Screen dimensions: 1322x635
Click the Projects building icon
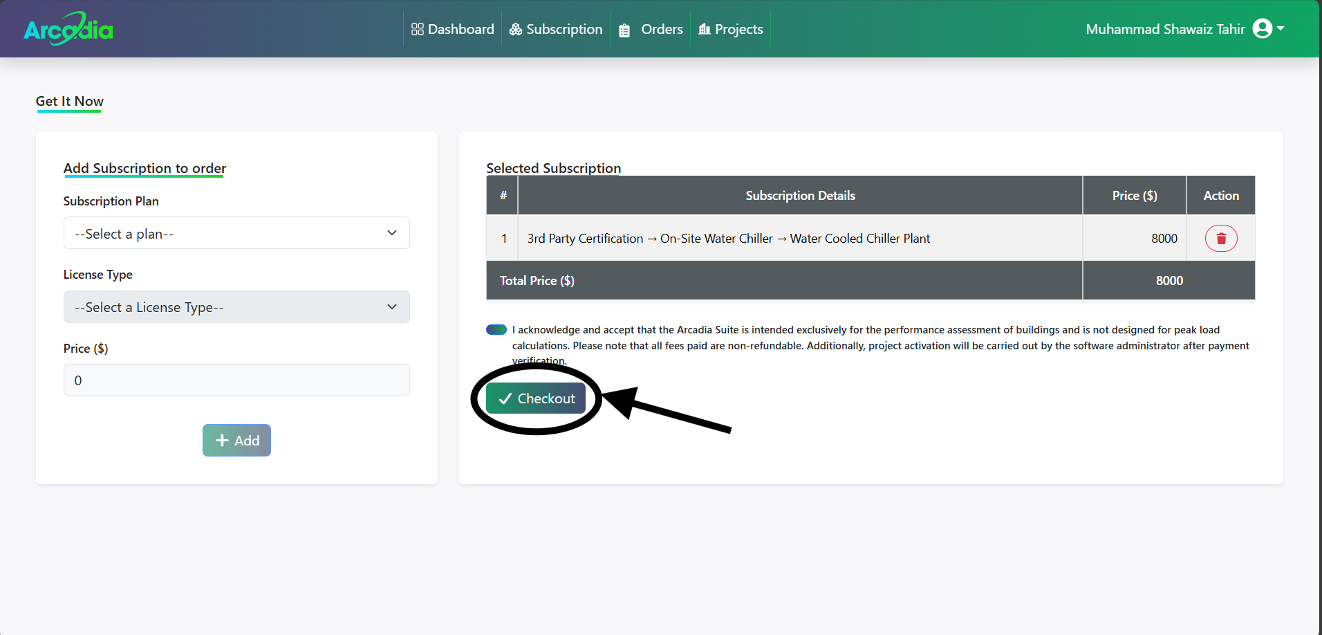[x=705, y=29]
